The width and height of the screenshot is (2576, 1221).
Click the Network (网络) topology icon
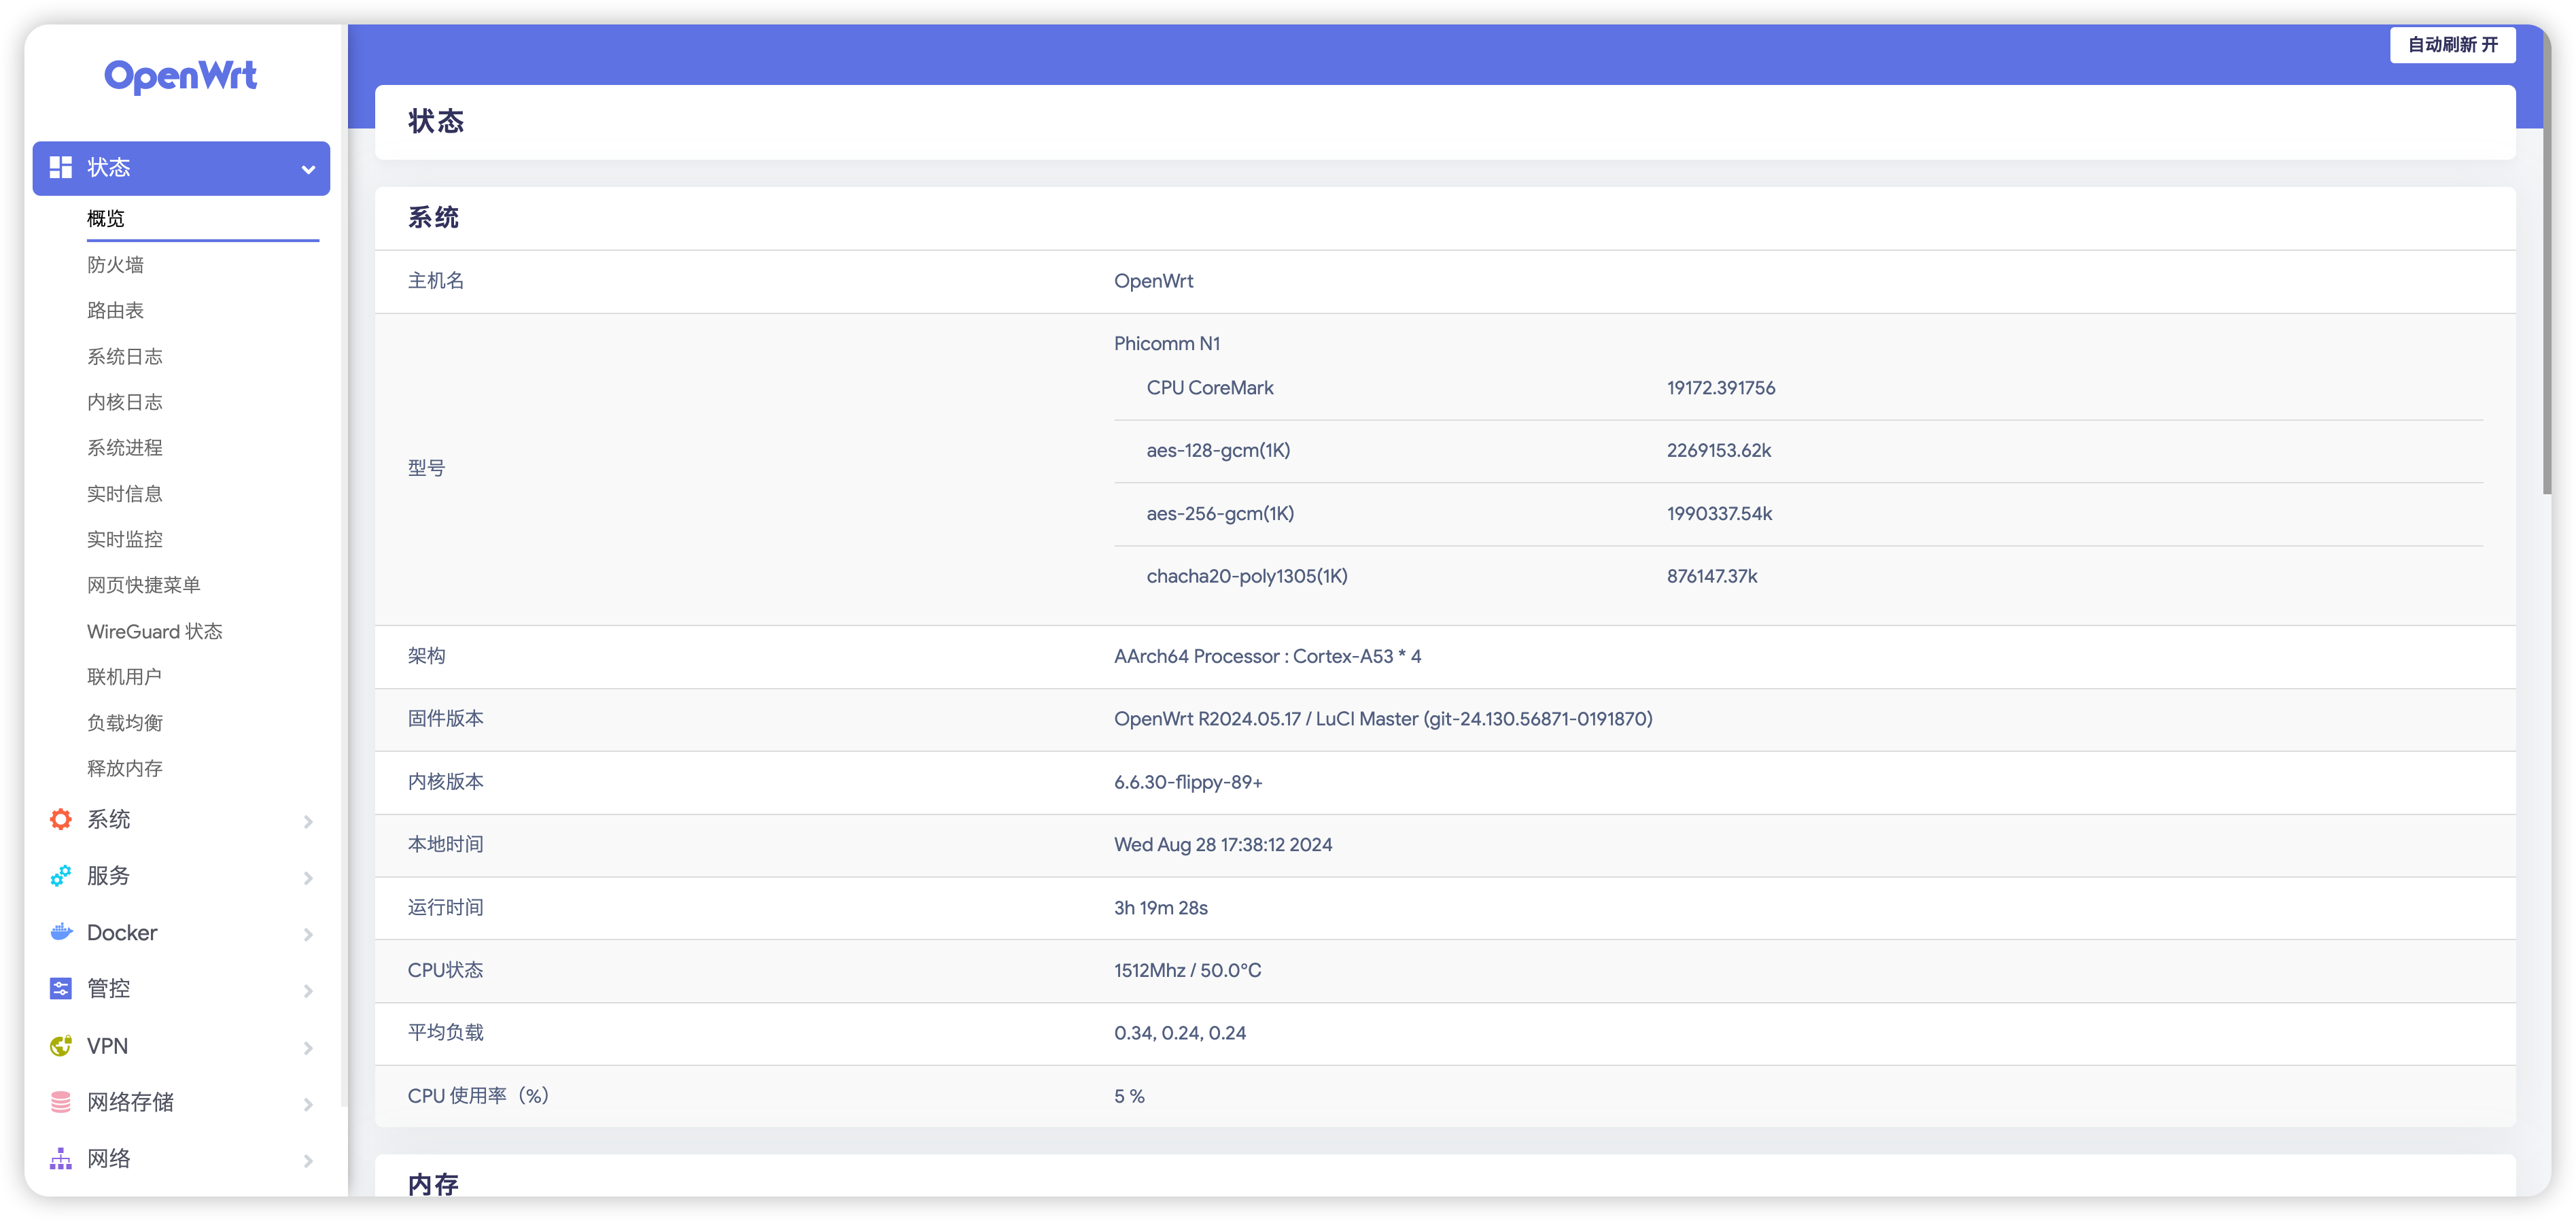click(x=61, y=1158)
